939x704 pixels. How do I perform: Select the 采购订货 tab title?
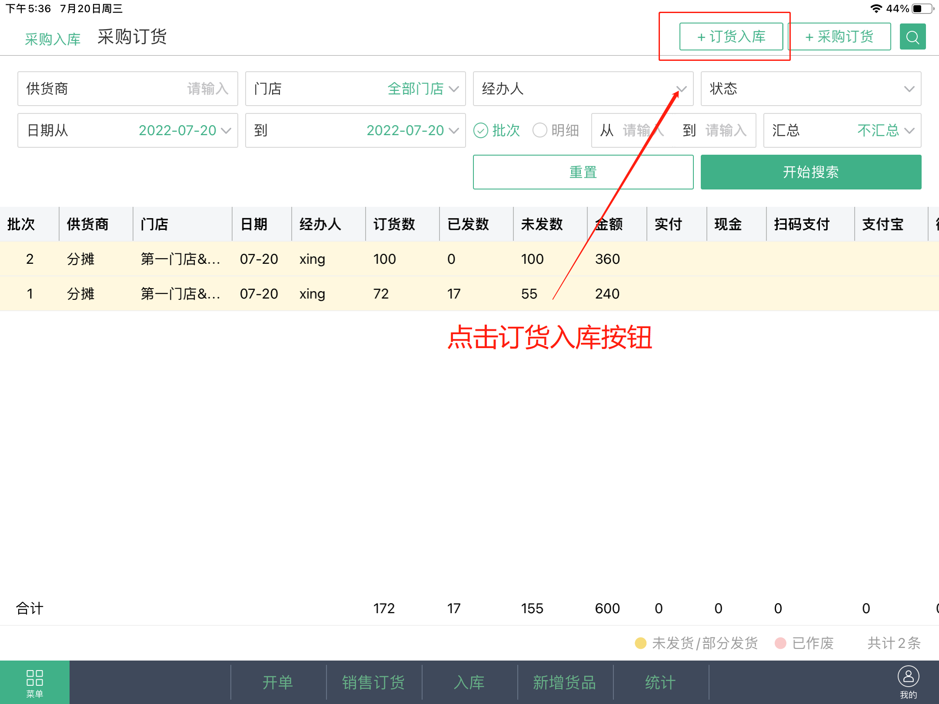pyautogui.click(x=132, y=37)
